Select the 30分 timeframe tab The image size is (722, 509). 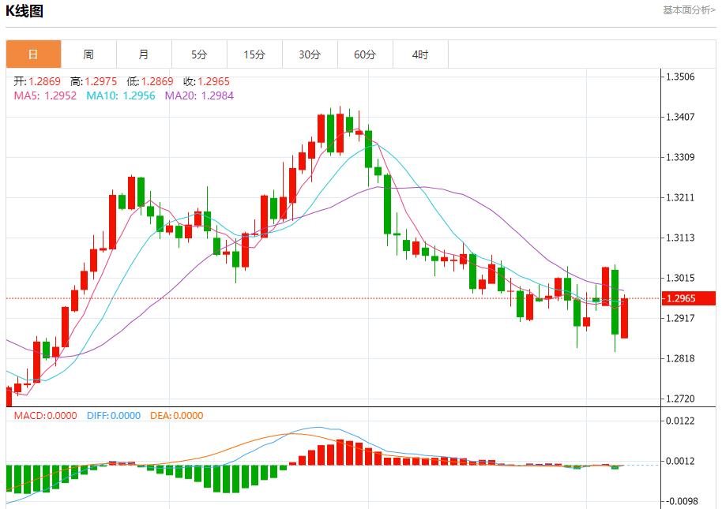(310, 54)
